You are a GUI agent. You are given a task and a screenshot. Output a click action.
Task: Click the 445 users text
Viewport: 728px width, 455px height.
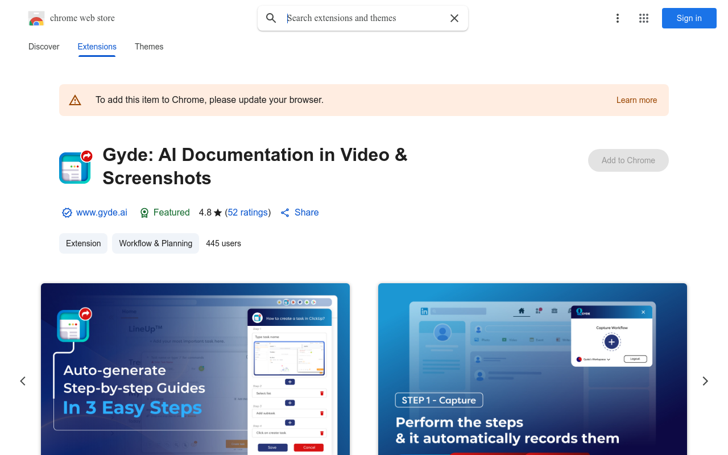[224, 243]
